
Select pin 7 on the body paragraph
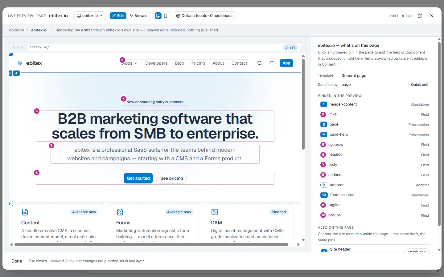coord(51,146)
